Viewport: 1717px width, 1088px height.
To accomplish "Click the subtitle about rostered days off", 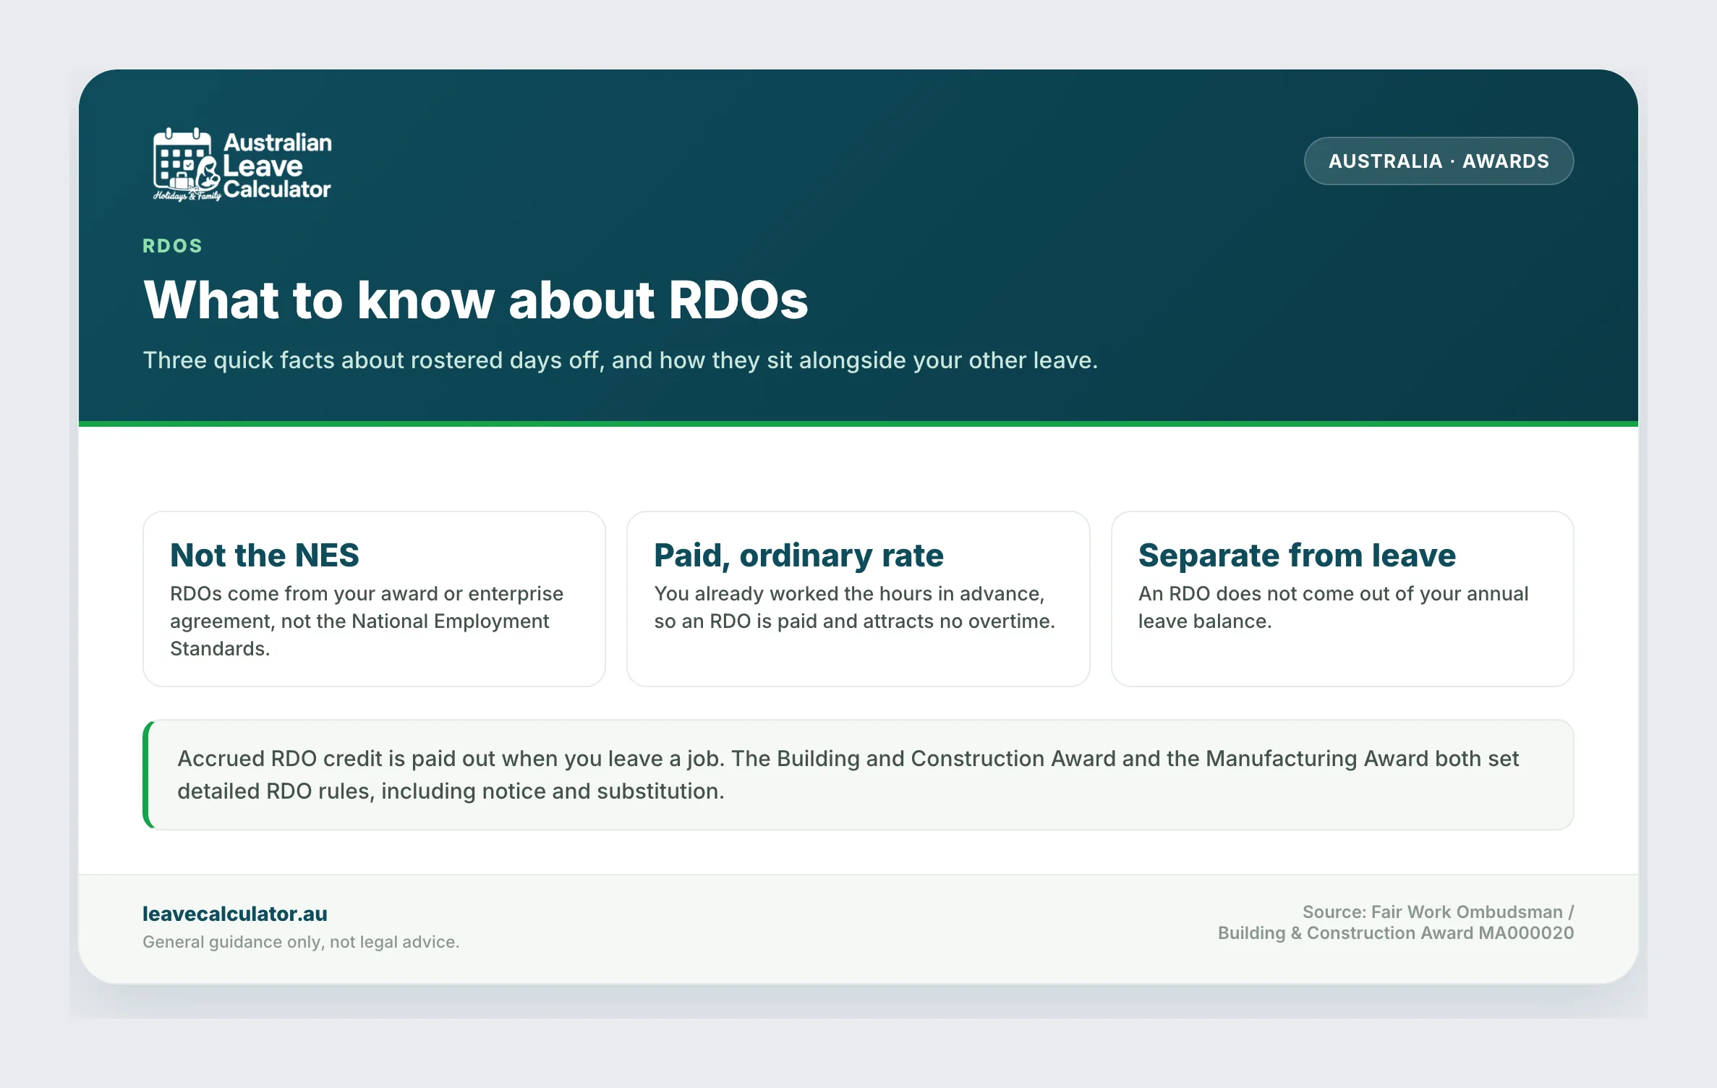I will pos(620,360).
